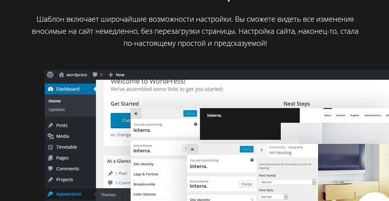Click the Projects nav link in preview

point(355,115)
